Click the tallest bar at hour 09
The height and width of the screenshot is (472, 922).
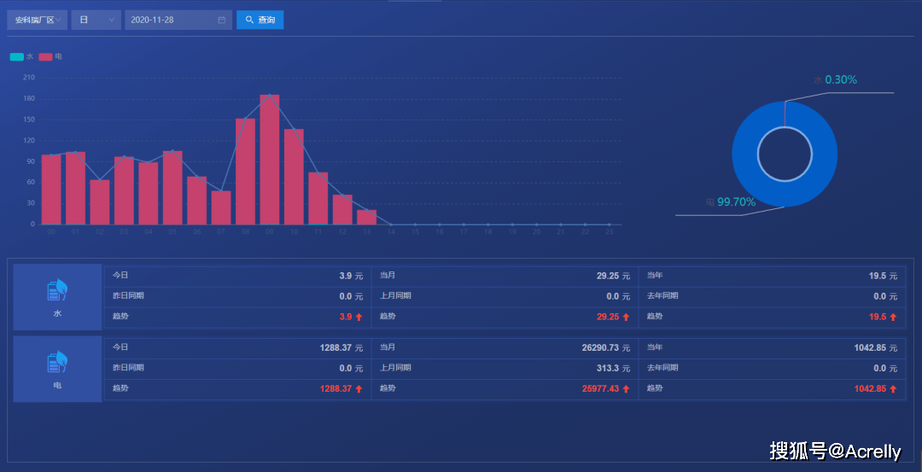pyautogui.click(x=270, y=159)
